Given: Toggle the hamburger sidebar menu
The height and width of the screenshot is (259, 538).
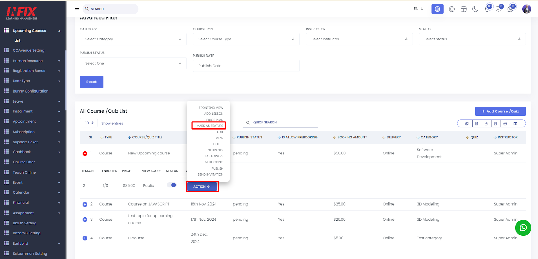Looking at the screenshot, I should (x=77, y=9).
